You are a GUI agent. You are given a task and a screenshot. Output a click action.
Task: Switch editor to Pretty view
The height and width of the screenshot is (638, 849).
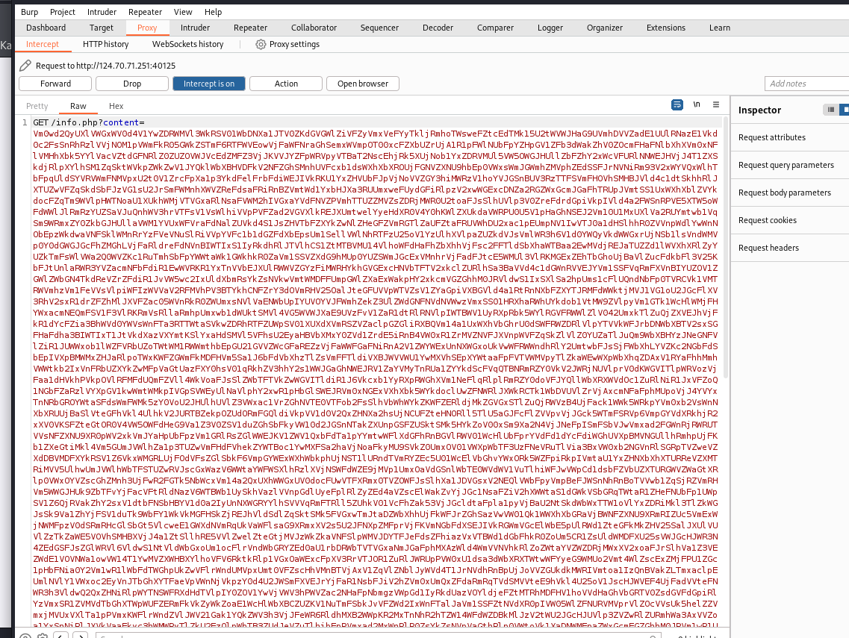pos(37,106)
